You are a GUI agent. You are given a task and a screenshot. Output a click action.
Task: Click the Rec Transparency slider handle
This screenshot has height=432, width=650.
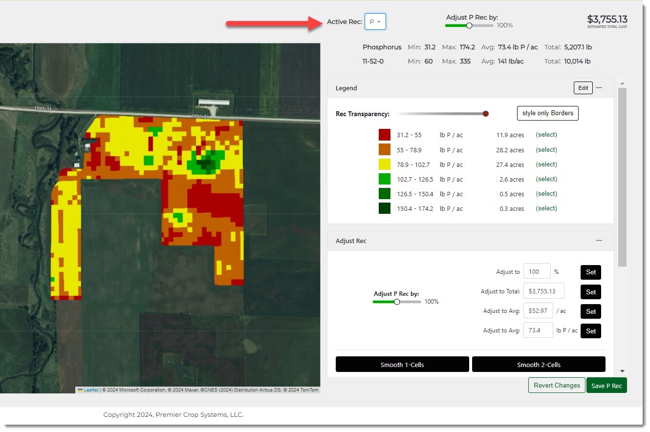click(x=485, y=114)
